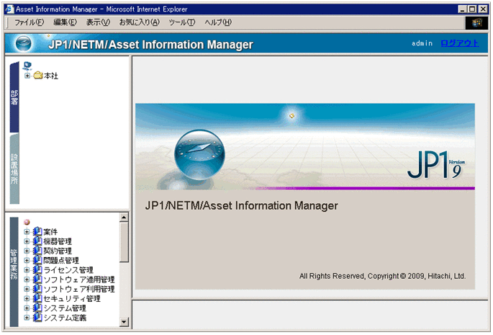Click the セキュリティ管理 book icon

pyautogui.click(x=37, y=298)
